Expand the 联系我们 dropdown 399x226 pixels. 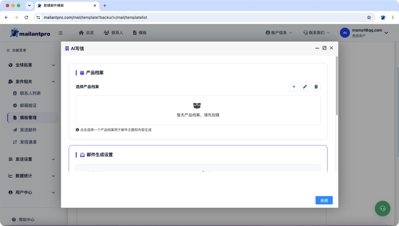(x=316, y=33)
